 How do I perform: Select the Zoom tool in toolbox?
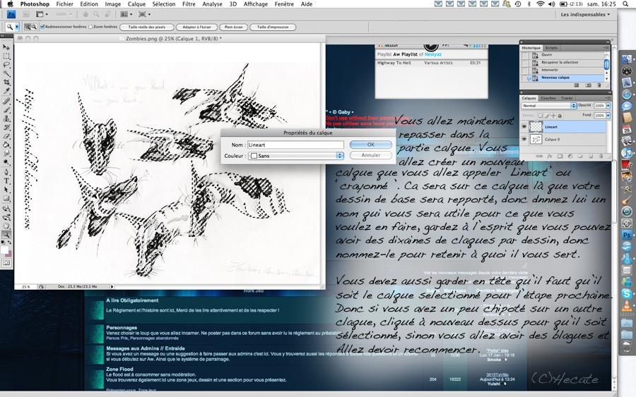pyautogui.click(x=6, y=235)
